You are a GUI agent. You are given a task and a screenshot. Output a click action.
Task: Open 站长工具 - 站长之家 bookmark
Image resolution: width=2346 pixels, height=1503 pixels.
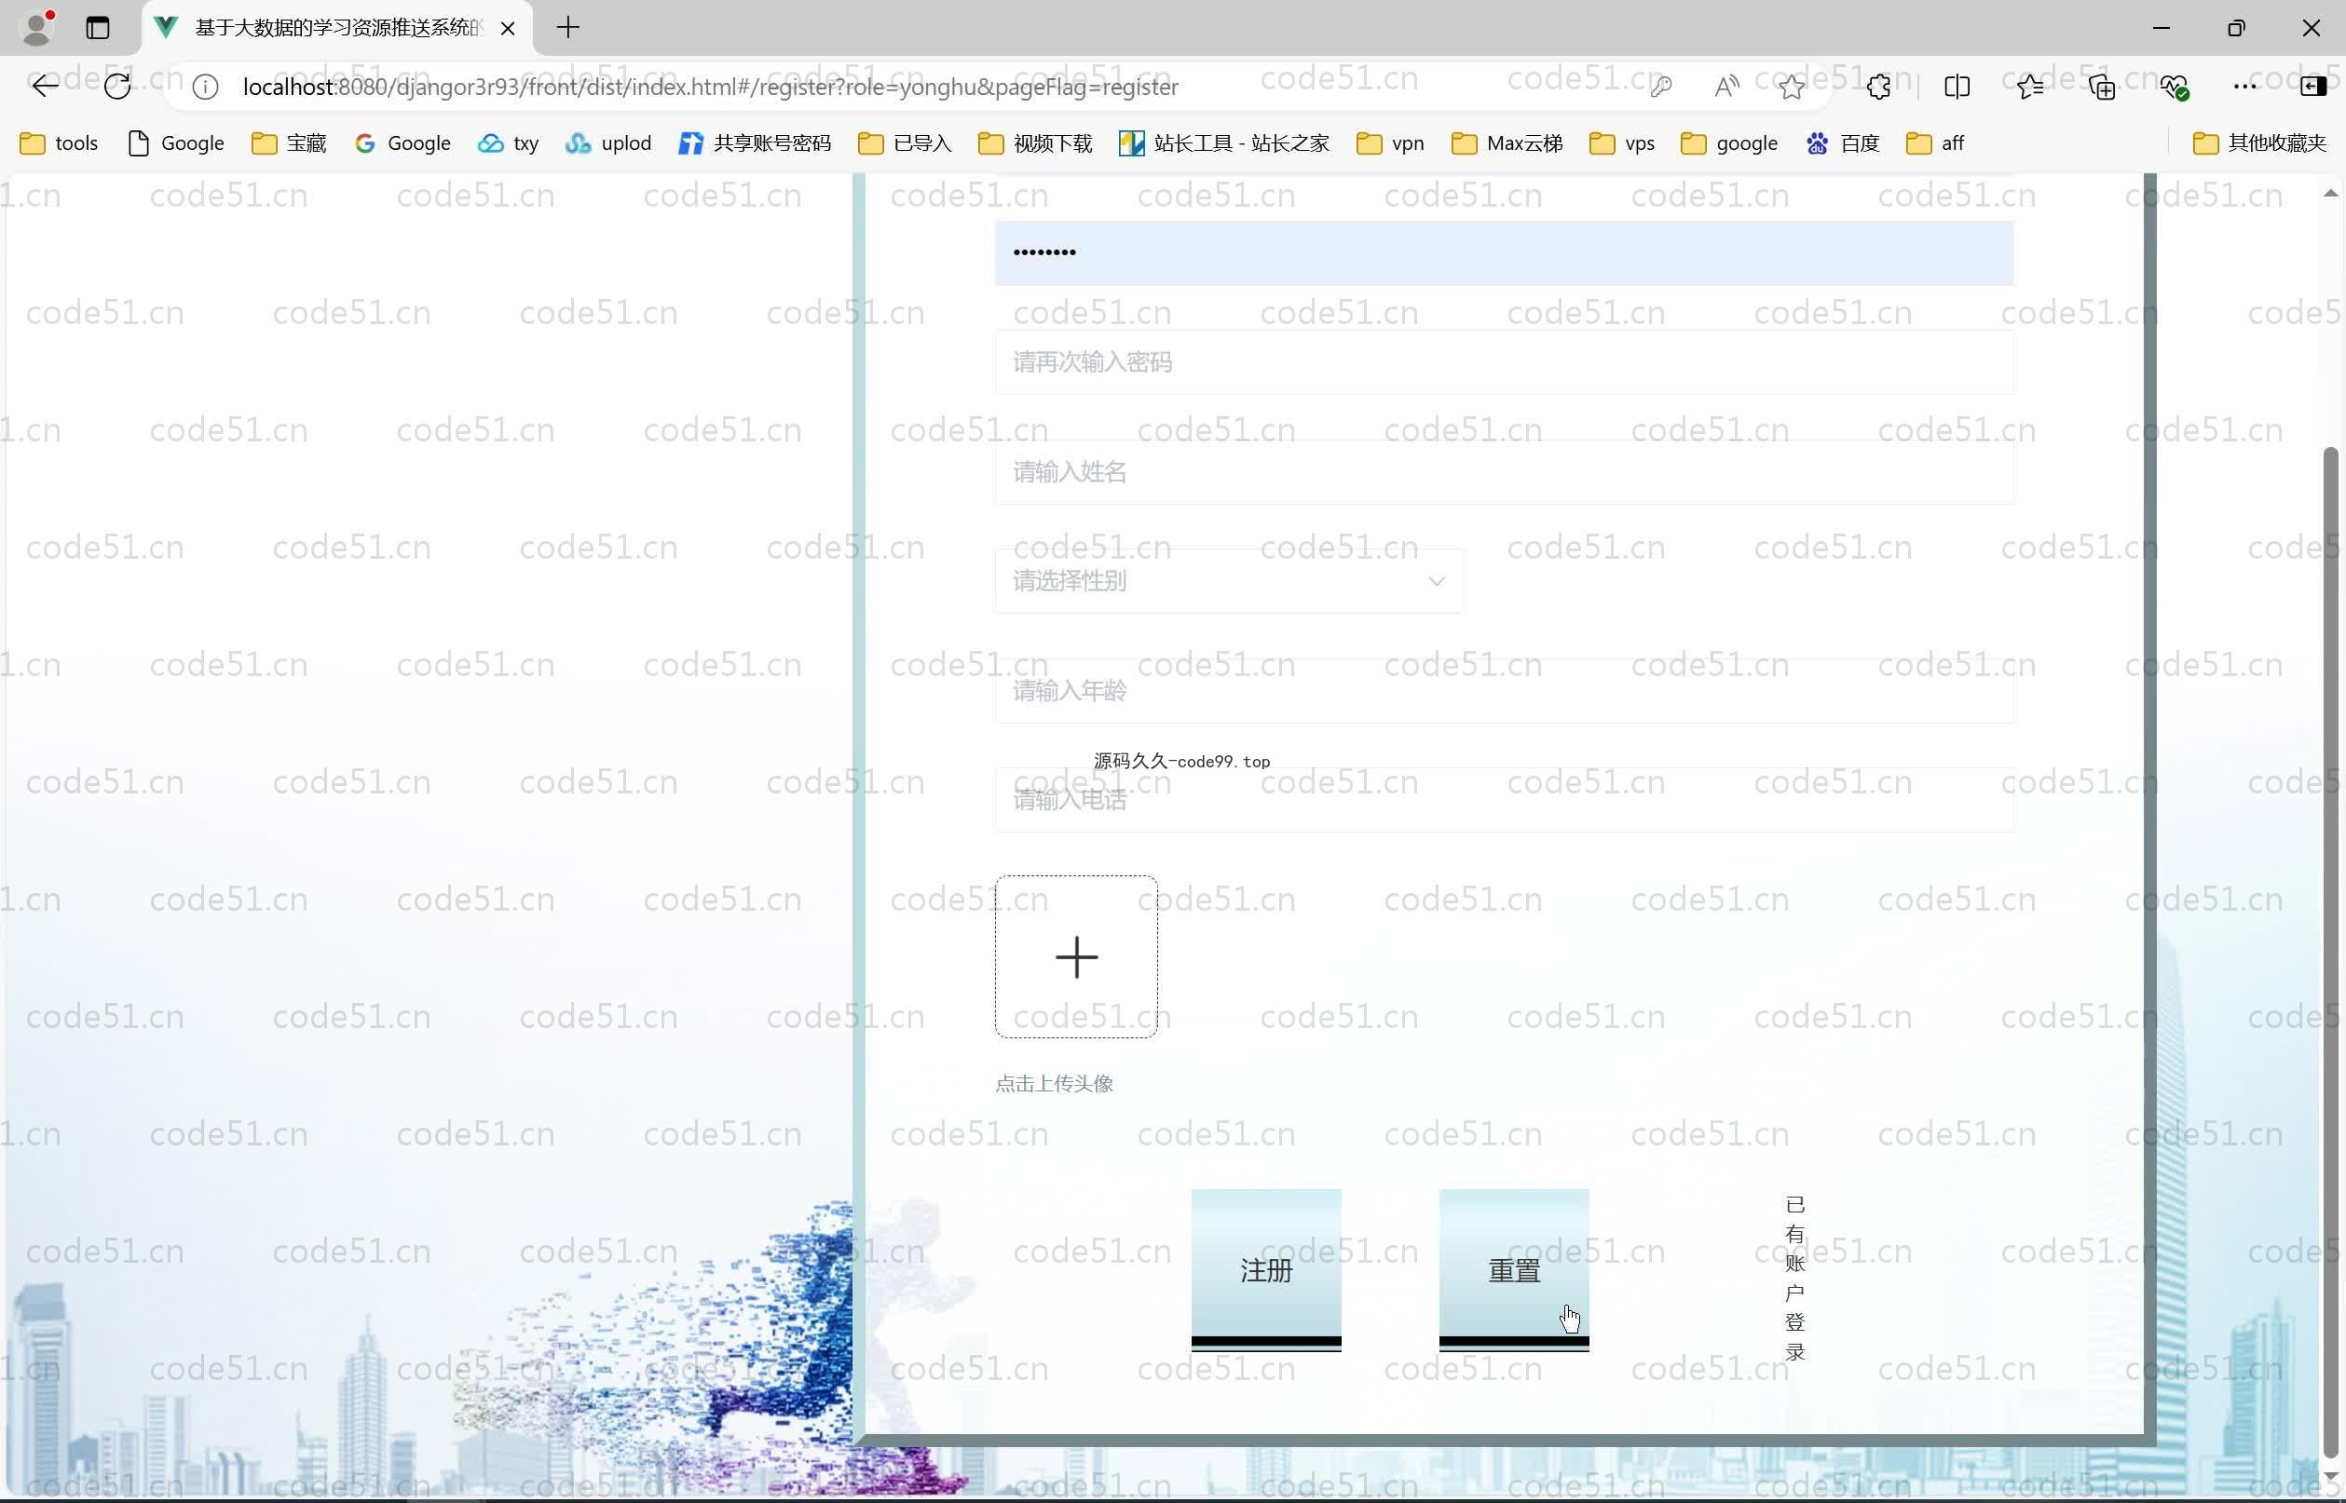1224,143
